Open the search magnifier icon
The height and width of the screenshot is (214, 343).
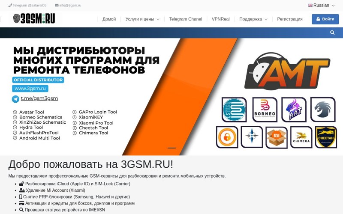click(332, 33)
